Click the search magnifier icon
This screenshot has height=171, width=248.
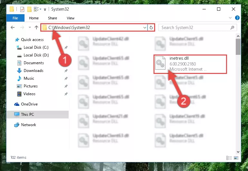pos(232,27)
